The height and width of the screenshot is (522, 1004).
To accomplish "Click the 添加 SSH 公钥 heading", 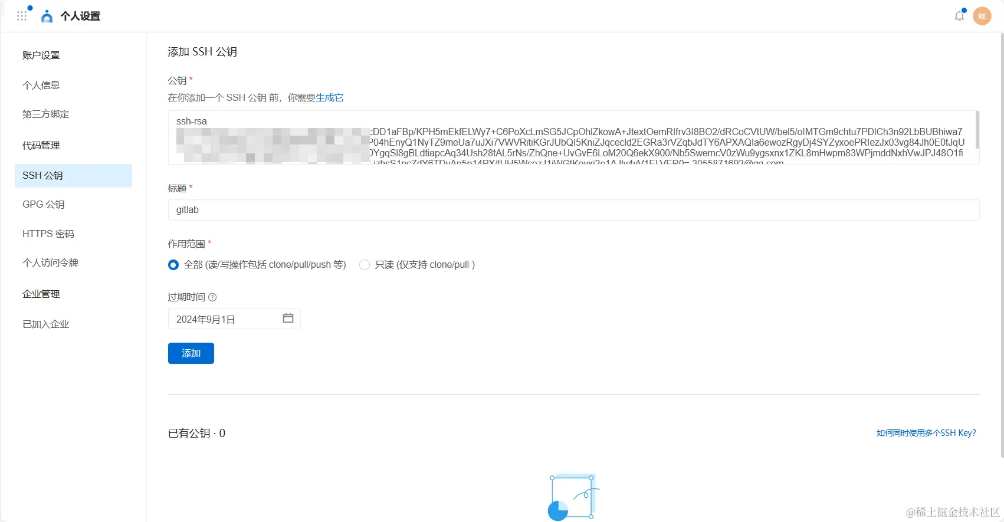I will [x=202, y=52].
